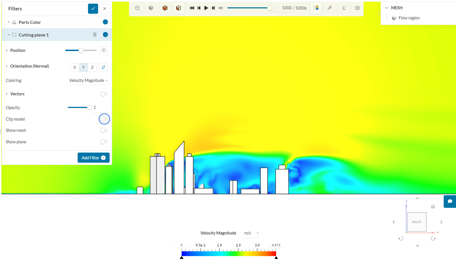Click the legend maximum range marker
The width and height of the screenshot is (456, 260).
tap(276, 257)
